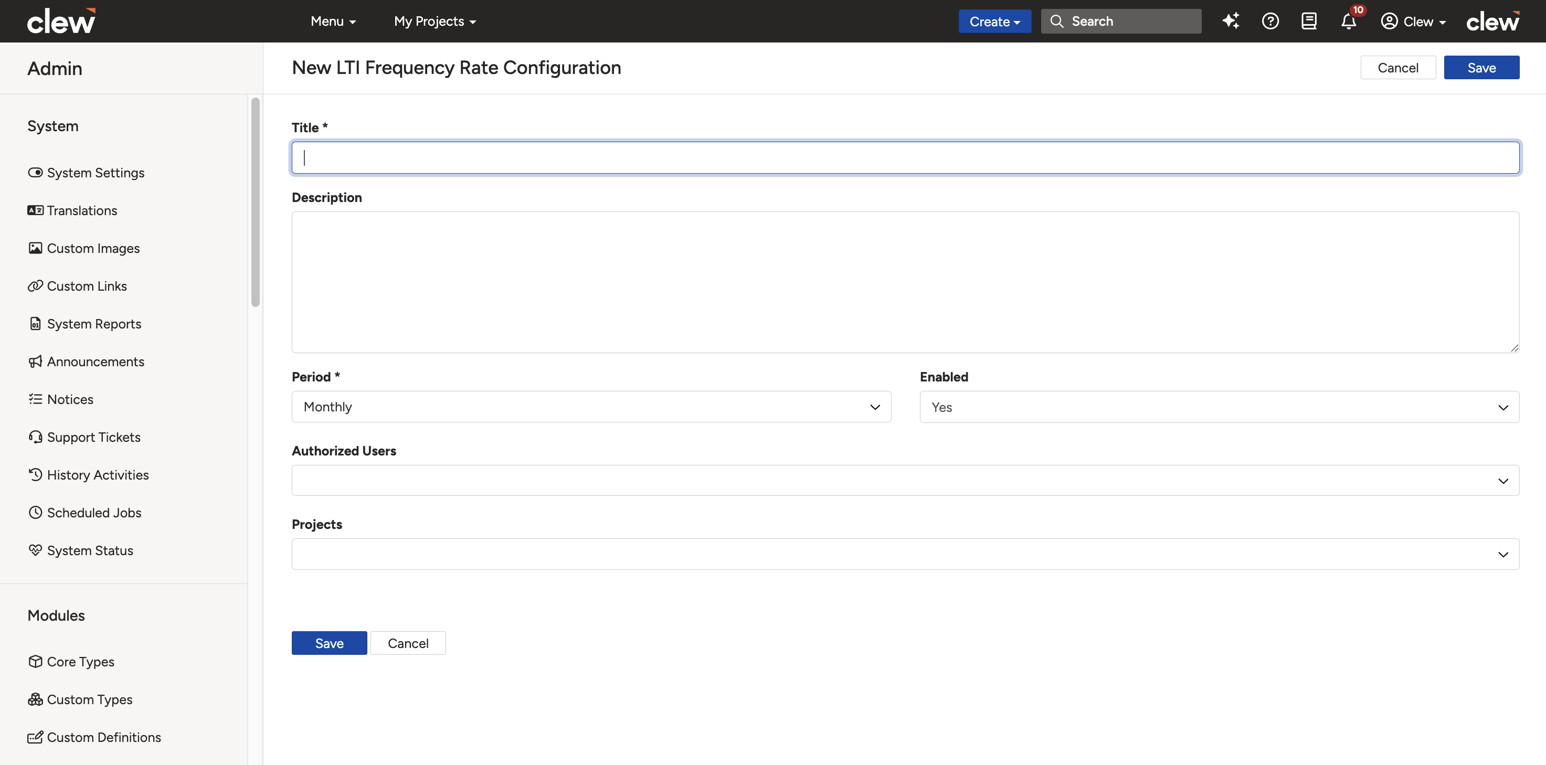Grab the Description textarea resize handle
The height and width of the screenshot is (765, 1546).
click(1514, 348)
